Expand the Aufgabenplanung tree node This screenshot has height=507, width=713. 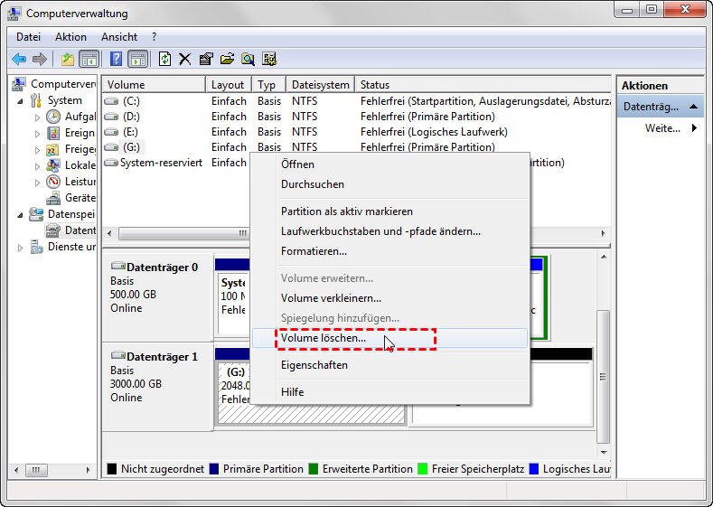click(37, 117)
